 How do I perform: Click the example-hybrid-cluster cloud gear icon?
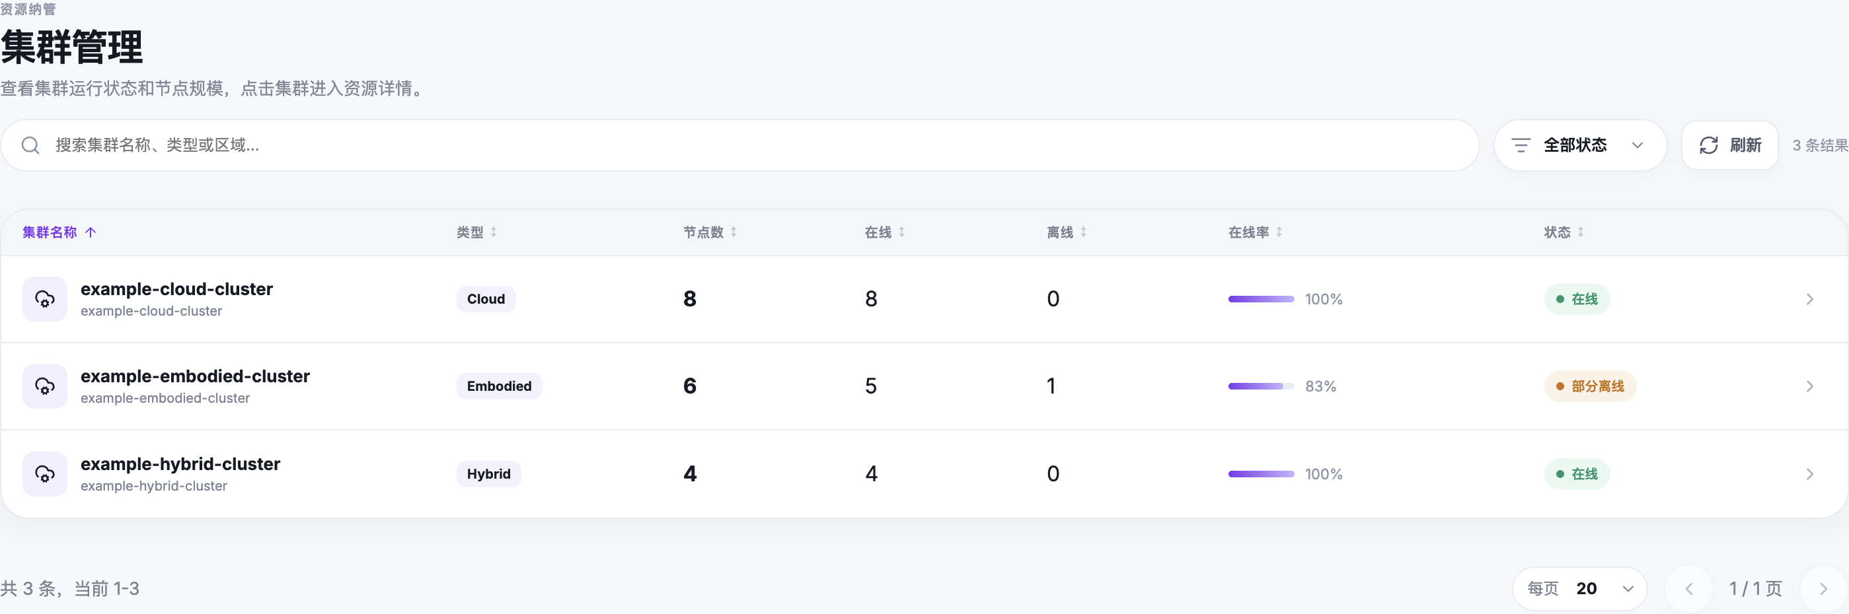pos(44,474)
